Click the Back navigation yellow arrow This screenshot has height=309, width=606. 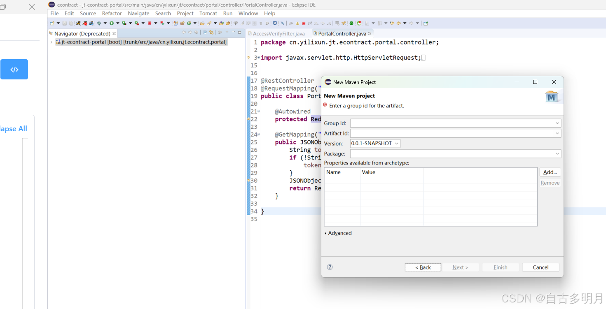pyautogui.click(x=399, y=23)
